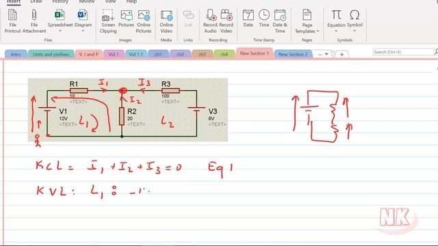Select the New Section 1 tab

tap(255, 53)
